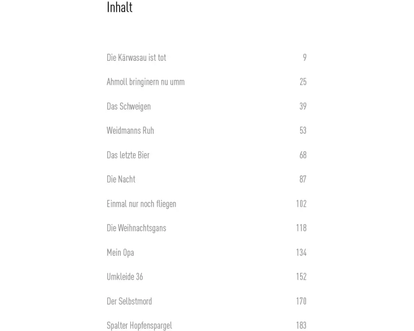Viewport: 414px width, 331px height.
Task: Open "Das letzte Bier" chapter entry
Action: point(128,155)
